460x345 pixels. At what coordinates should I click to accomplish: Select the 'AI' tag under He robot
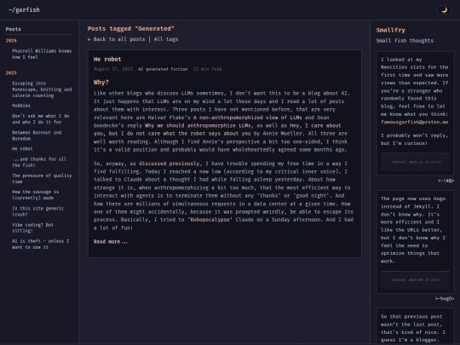pos(141,69)
